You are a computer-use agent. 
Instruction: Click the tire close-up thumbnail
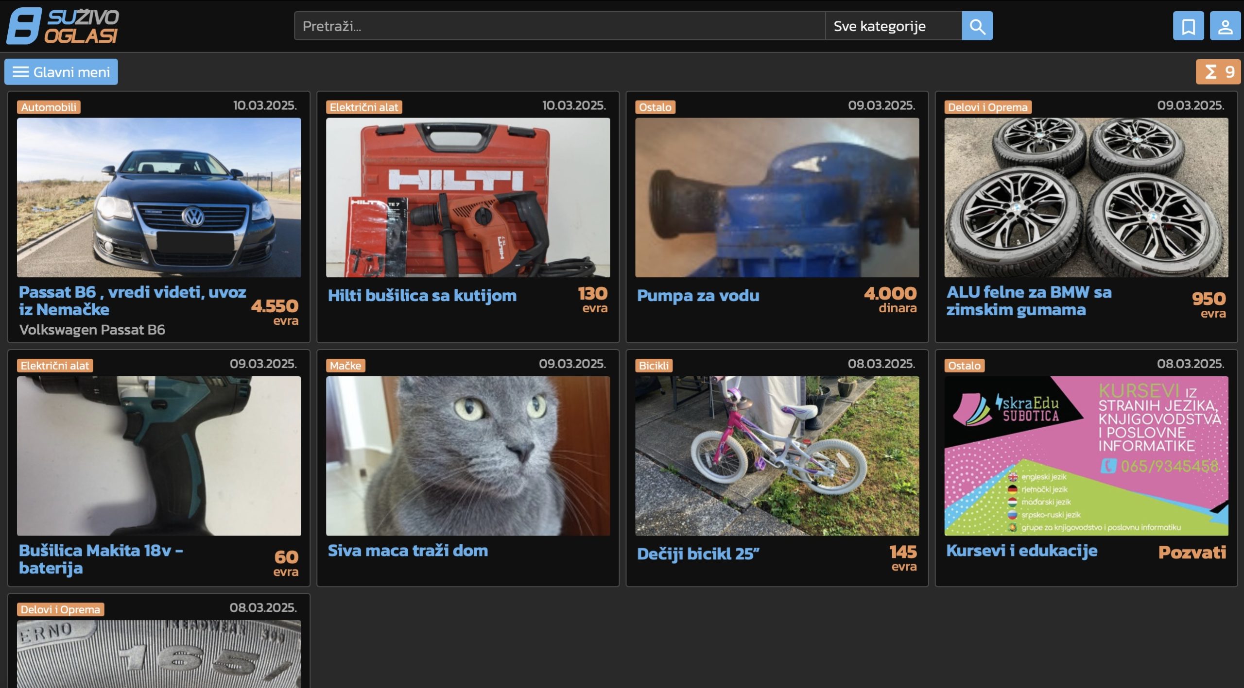159,654
